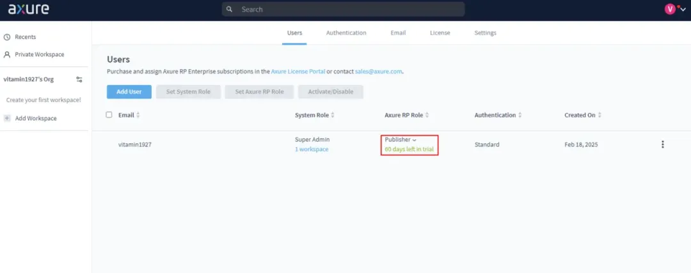Open the vitamin1927 row more-options menu

point(662,144)
